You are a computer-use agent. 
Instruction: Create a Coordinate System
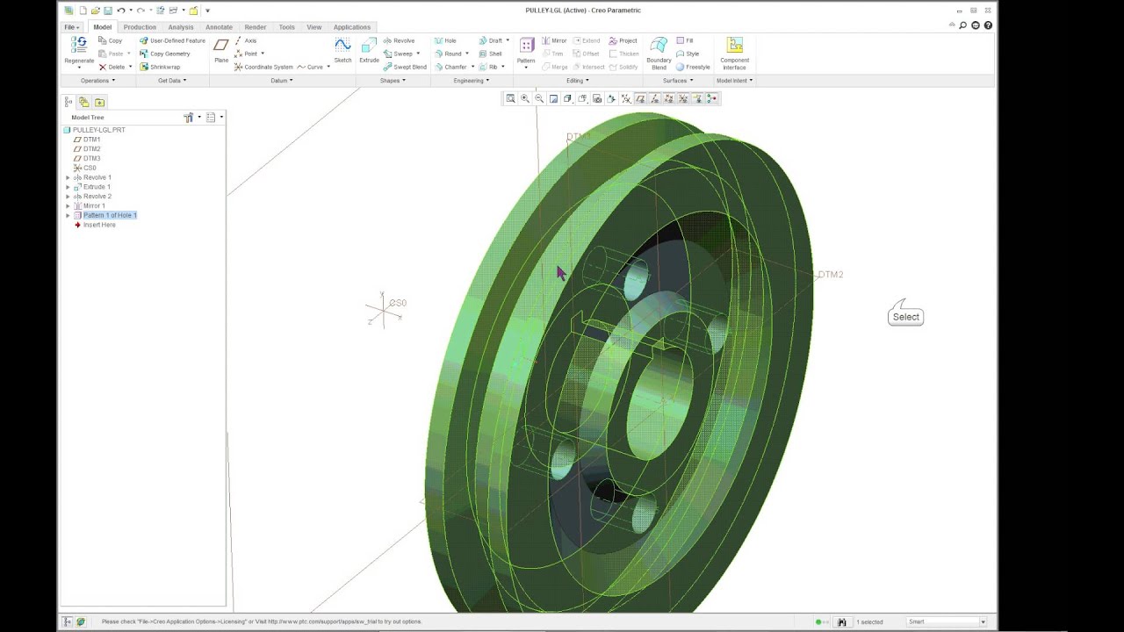click(263, 67)
